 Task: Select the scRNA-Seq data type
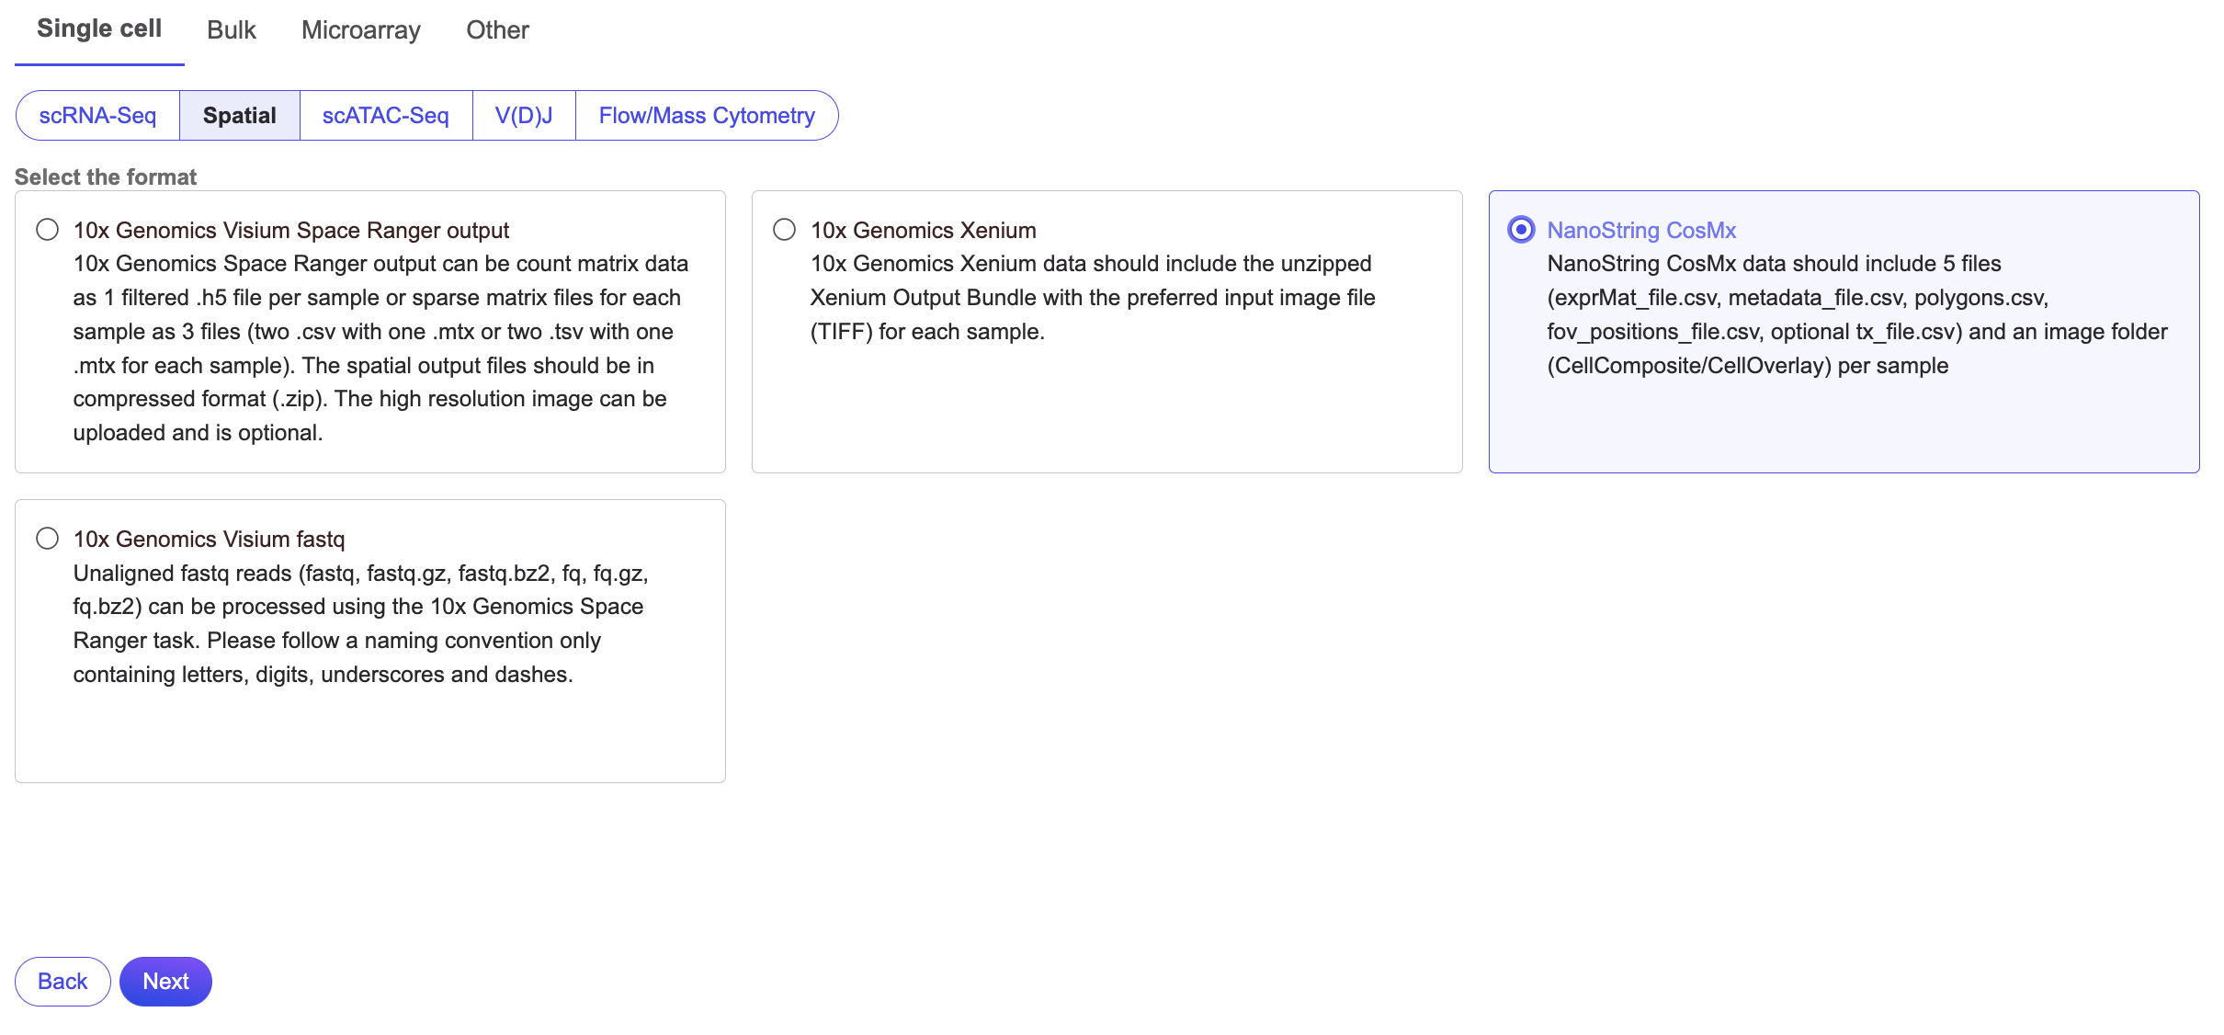coord(97,116)
